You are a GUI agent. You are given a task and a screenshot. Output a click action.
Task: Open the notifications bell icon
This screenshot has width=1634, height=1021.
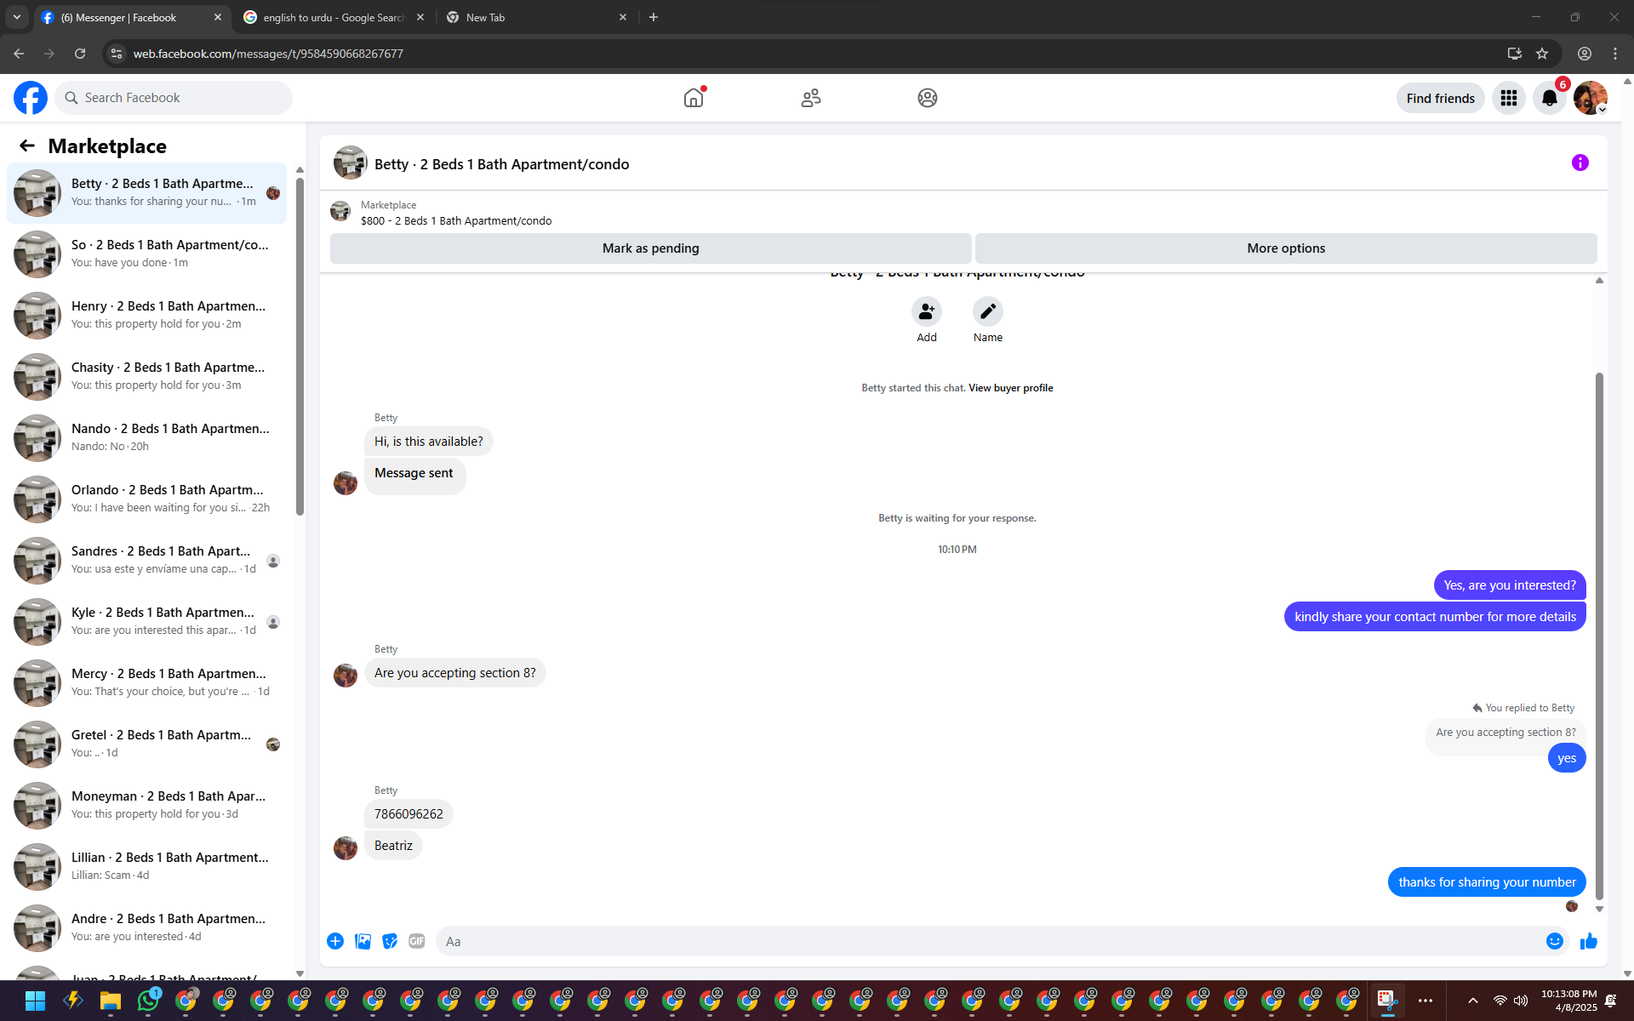[x=1549, y=98]
